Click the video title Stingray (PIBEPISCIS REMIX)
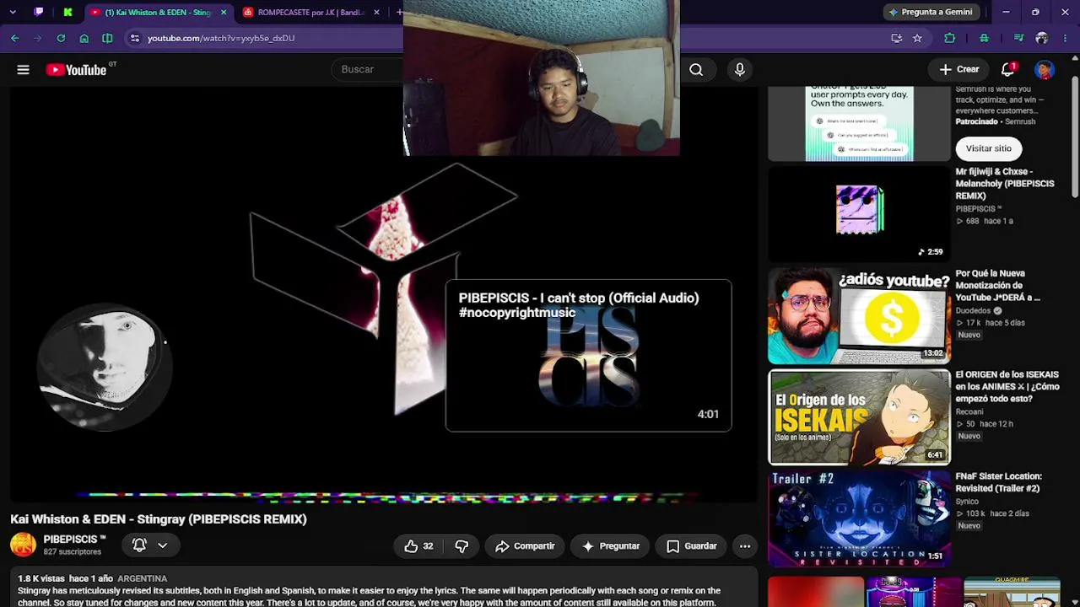The image size is (1080, 607). click(159, 519)
